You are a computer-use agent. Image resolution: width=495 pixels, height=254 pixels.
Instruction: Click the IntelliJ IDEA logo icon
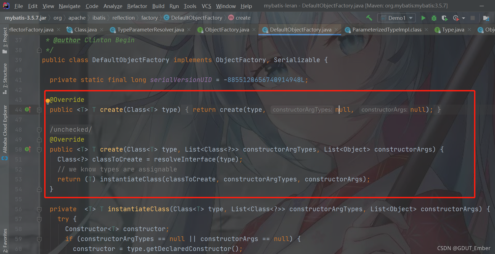[6, 6]
